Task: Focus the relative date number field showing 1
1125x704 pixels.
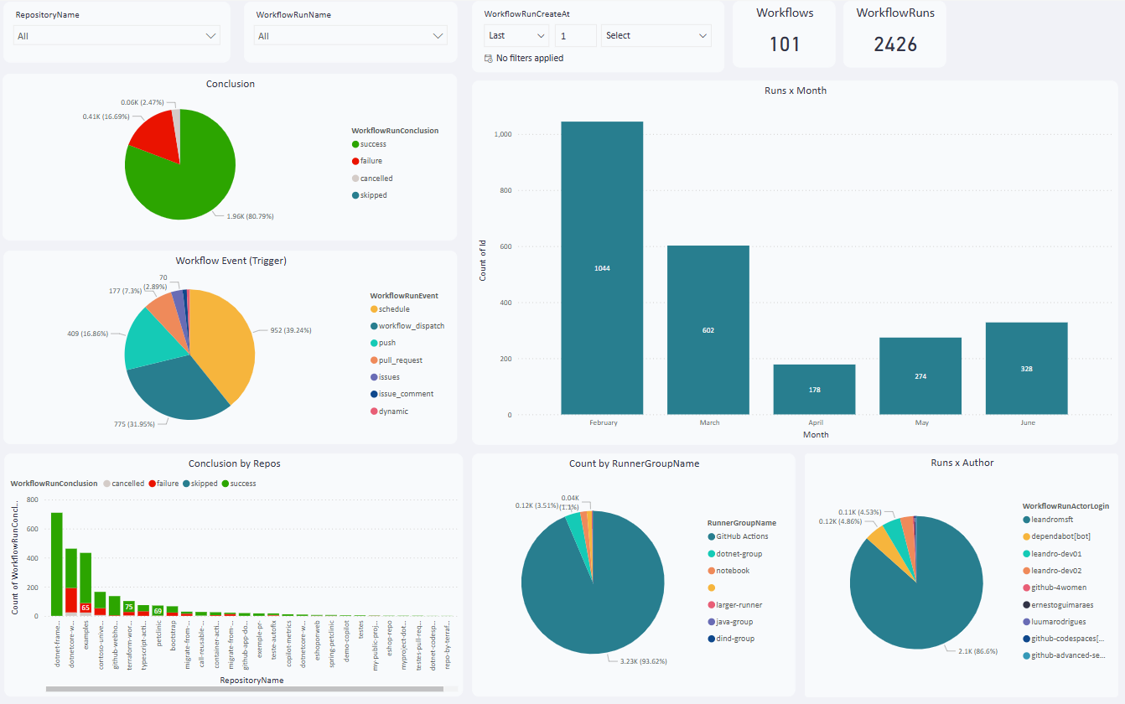Action: 575,35
